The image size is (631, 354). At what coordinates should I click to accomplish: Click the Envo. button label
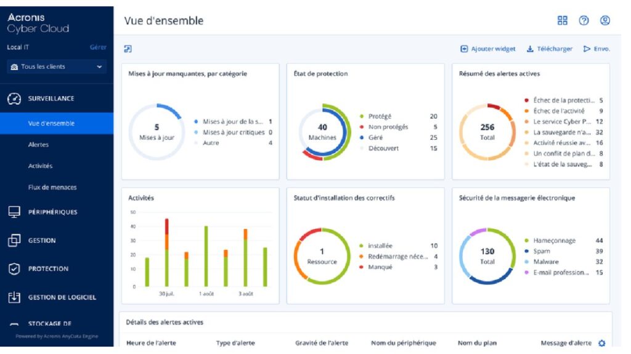(601, 49)
